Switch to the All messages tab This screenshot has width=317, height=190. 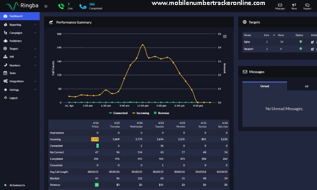(307, 86)
